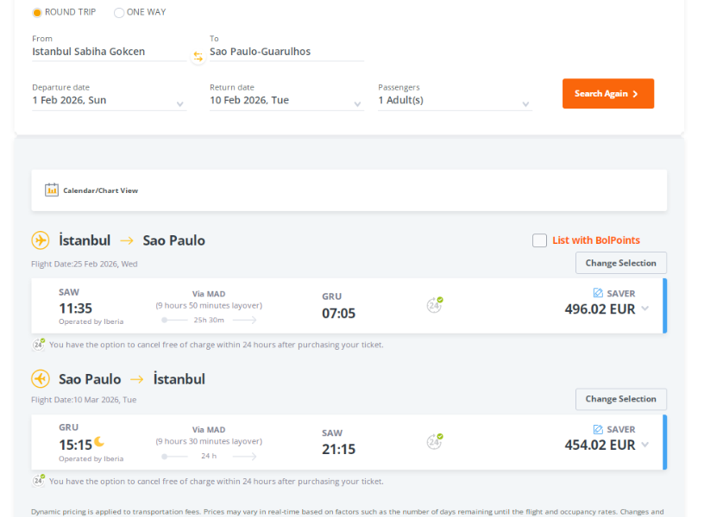Swap origin and destination airports icon
723x517 pixels.
(x=198, y=57)
